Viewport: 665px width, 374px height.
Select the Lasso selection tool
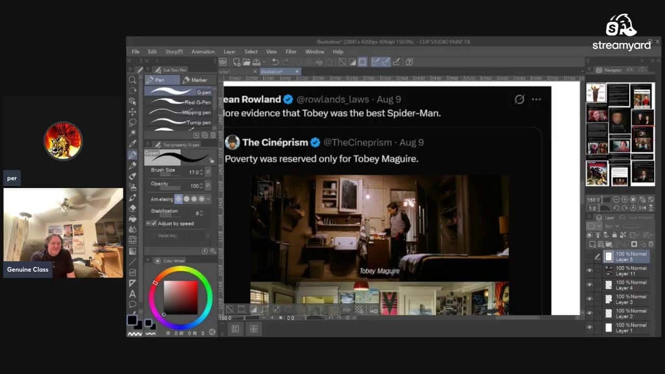click(132, 123)
